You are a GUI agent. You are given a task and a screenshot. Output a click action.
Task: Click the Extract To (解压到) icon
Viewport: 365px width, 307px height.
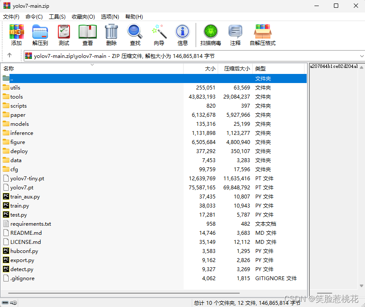(40, 32)
